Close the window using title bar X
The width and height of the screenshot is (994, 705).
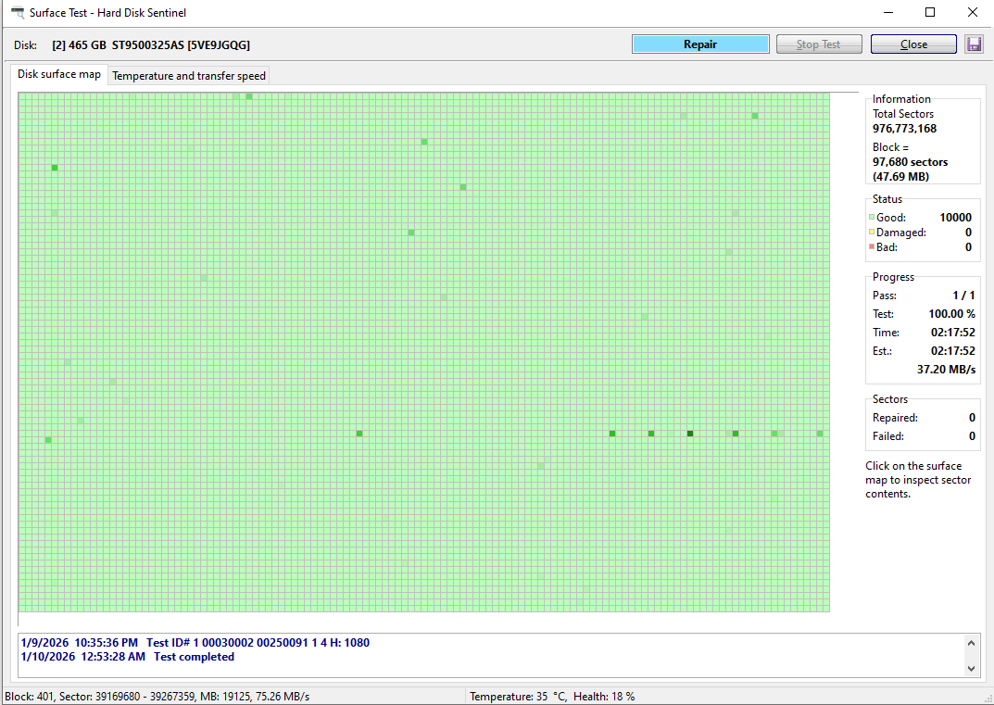(972, 13)
